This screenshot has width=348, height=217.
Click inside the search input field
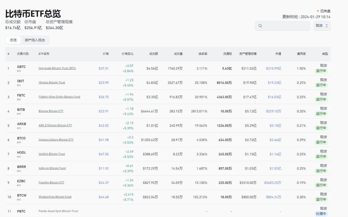[x=285, y=26]
